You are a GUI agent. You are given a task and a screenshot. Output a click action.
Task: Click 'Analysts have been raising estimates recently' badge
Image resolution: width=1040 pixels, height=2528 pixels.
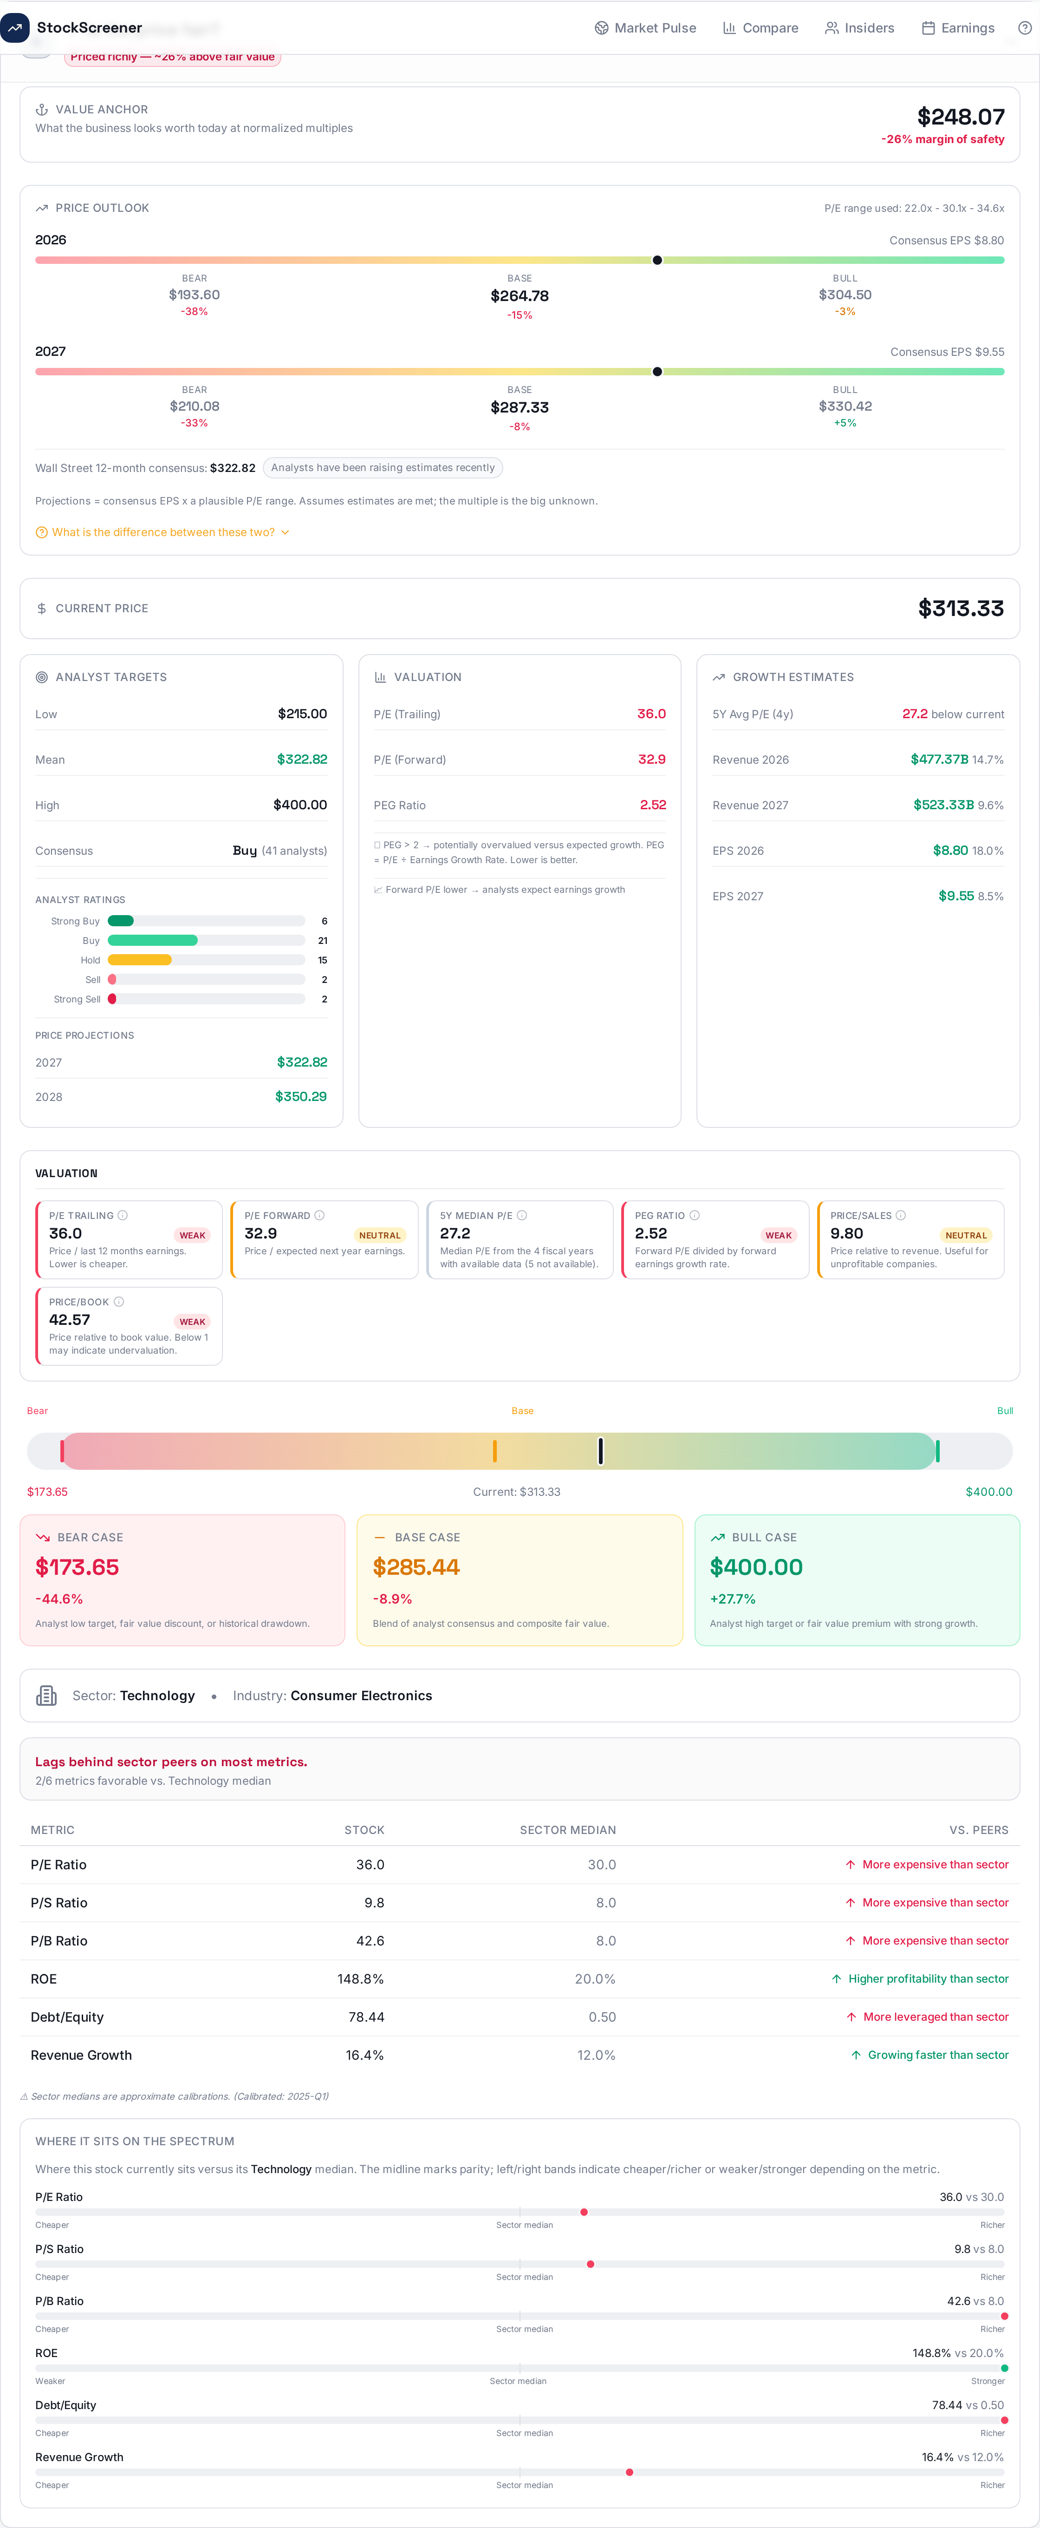tap(383, 467)
